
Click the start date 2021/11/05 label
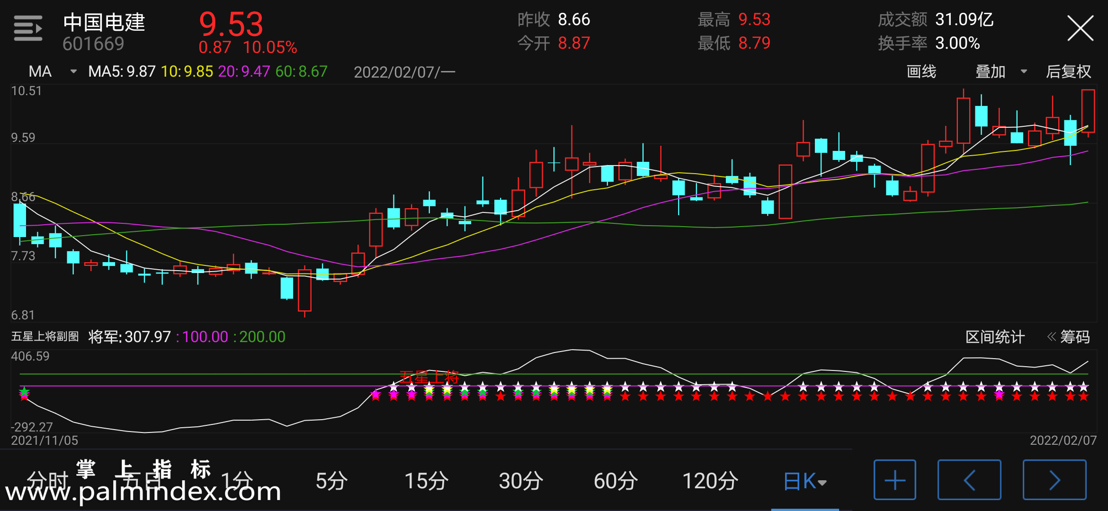45,441
